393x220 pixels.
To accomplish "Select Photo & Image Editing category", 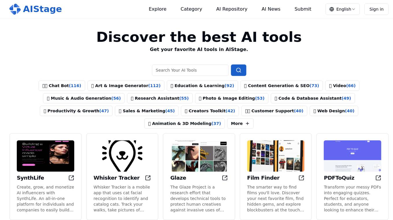I will (232, 98).
